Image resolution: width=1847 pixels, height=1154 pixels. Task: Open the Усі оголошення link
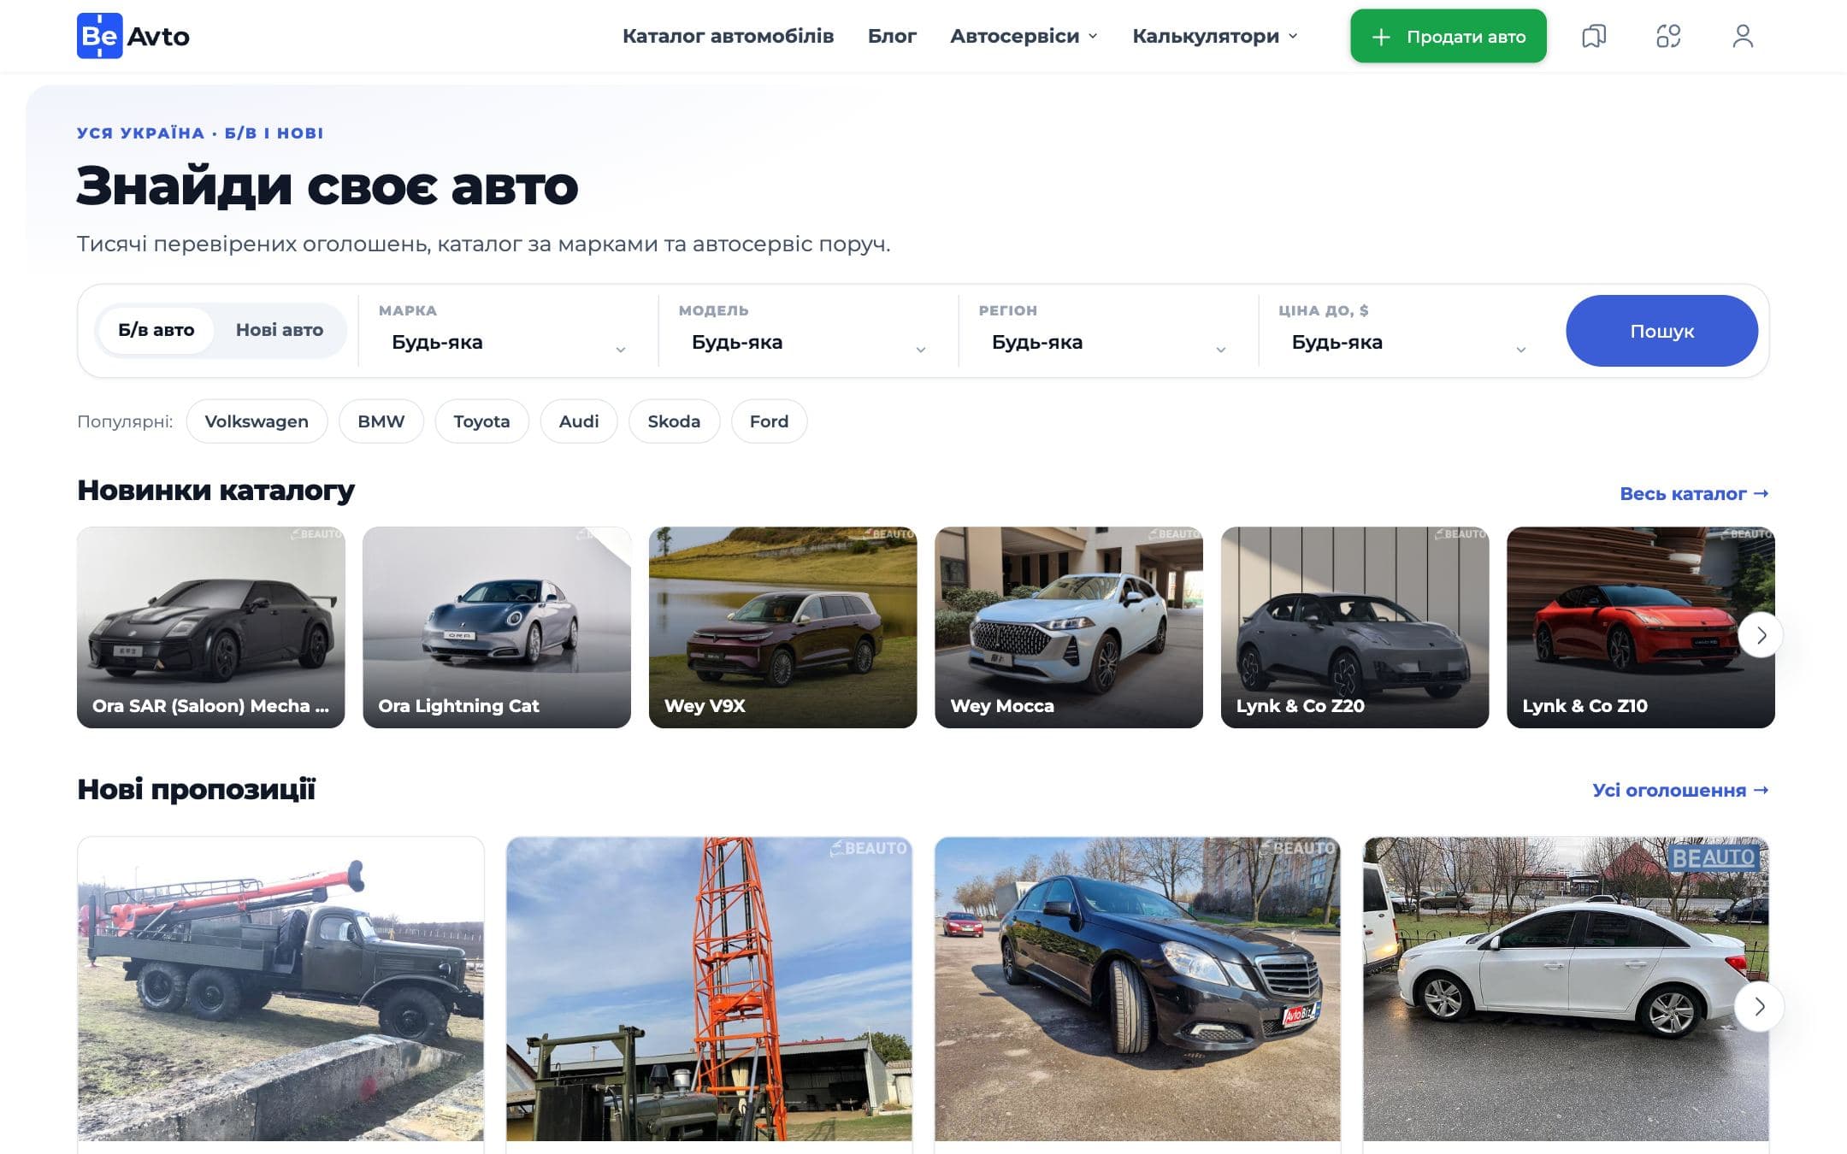pos(1680,790)
